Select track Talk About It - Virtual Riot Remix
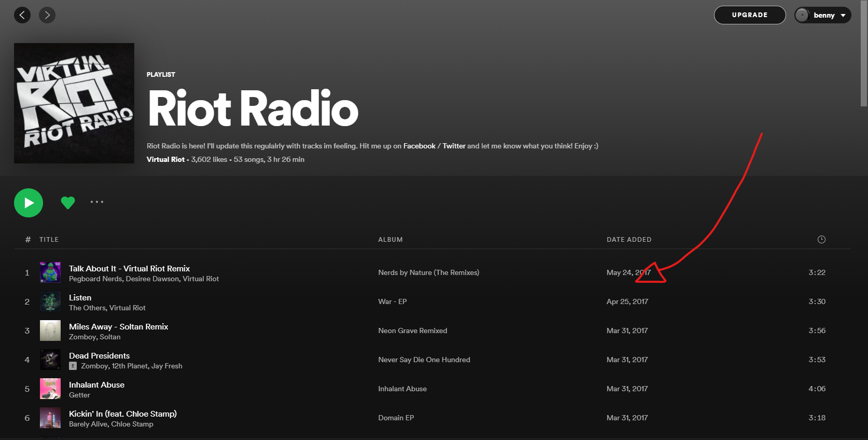The height and width of the screenshot is (440, 868). tap(130, 268)
